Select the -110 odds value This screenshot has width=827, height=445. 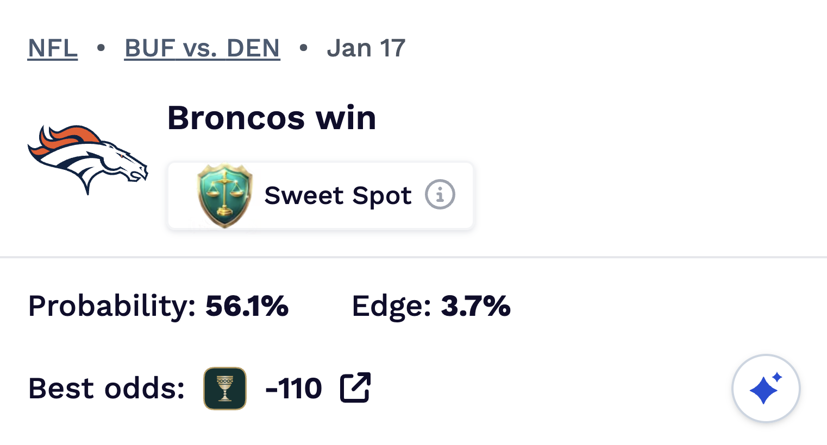click(x=293, y=387)
